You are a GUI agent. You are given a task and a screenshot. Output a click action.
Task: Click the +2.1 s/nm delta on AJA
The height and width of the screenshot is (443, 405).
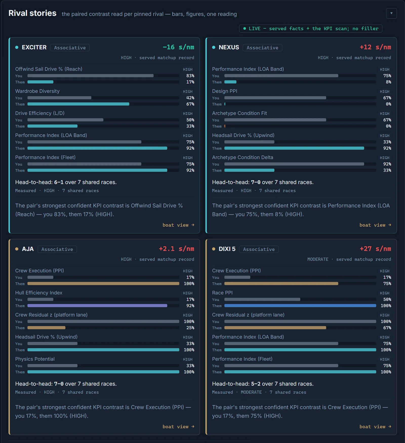point(176,249)
